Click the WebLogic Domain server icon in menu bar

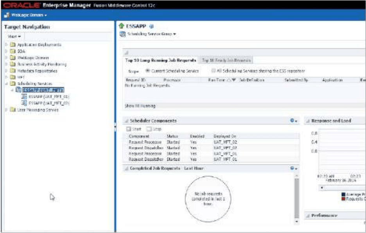click(x=7, y=15)
